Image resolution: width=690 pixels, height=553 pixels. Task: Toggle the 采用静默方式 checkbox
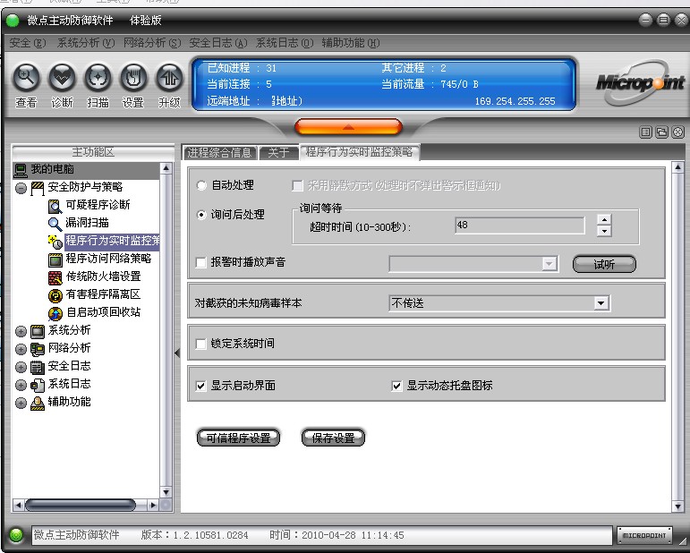(297, 185)
